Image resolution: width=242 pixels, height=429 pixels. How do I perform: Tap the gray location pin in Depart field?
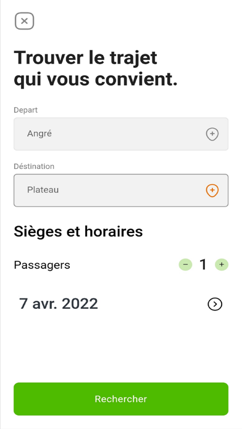tap(212, 134)
